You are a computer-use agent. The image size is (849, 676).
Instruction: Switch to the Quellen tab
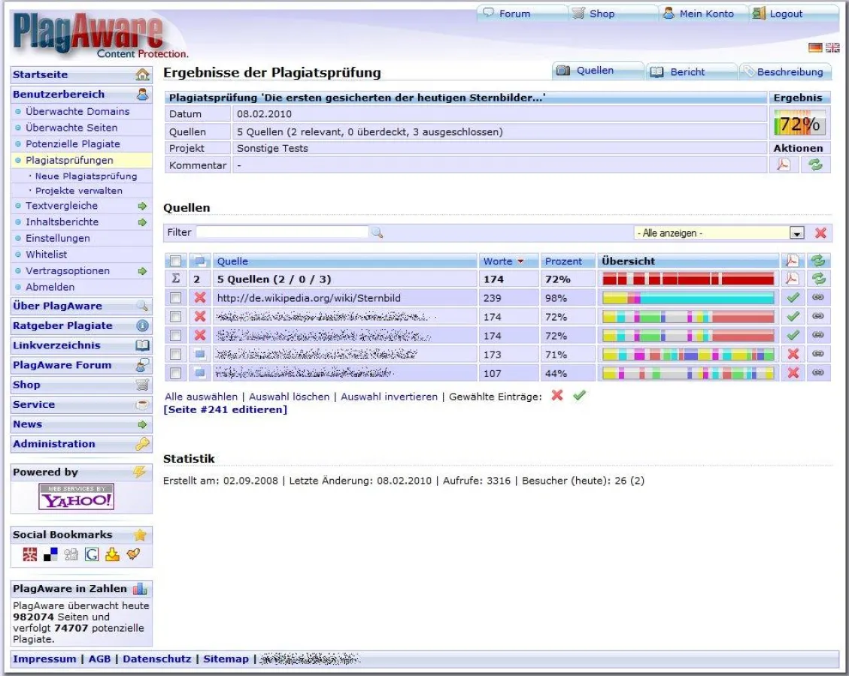click(598, 71)
